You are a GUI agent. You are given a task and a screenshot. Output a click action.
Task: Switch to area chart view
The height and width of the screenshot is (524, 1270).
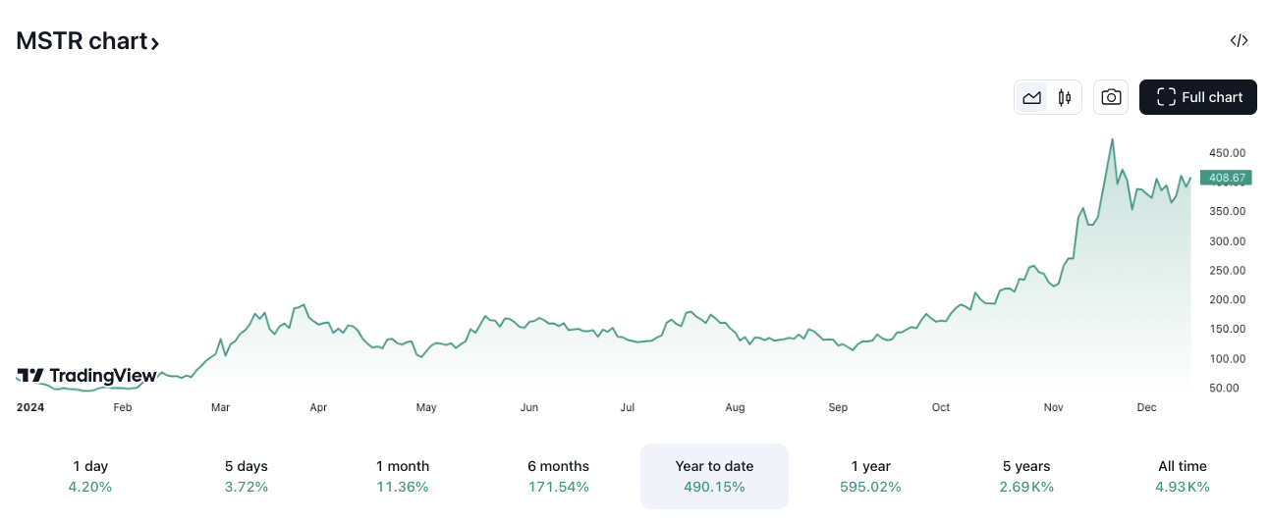point(1031,97)
